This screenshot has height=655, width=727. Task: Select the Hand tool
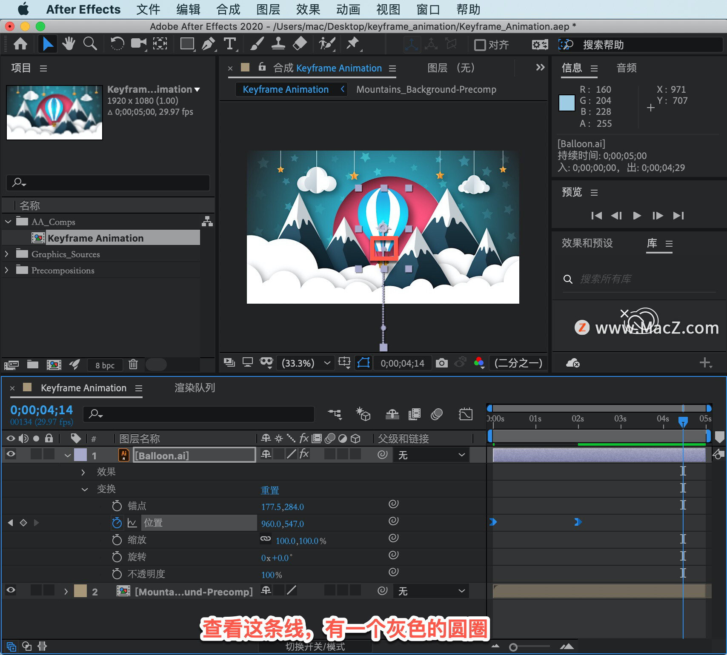68,44
